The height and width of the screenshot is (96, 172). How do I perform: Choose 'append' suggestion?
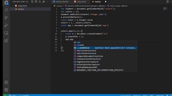[105, 45]
